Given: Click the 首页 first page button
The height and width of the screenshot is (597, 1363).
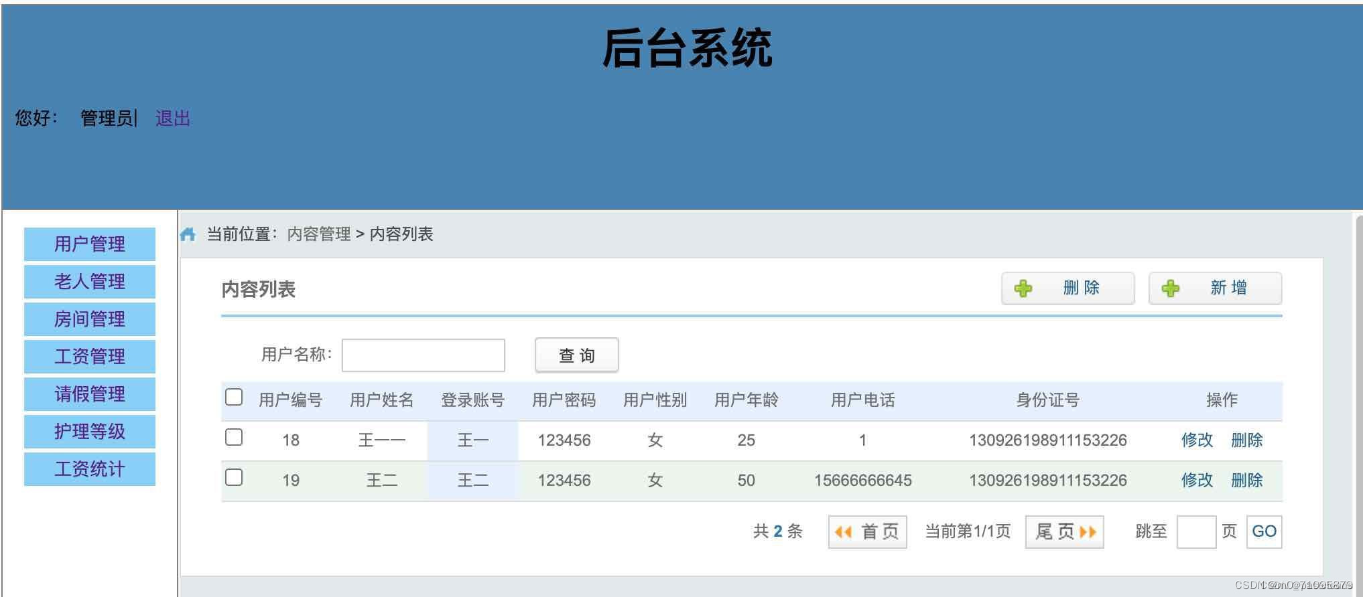Looking at the screenshot, I should pos(868,532).
